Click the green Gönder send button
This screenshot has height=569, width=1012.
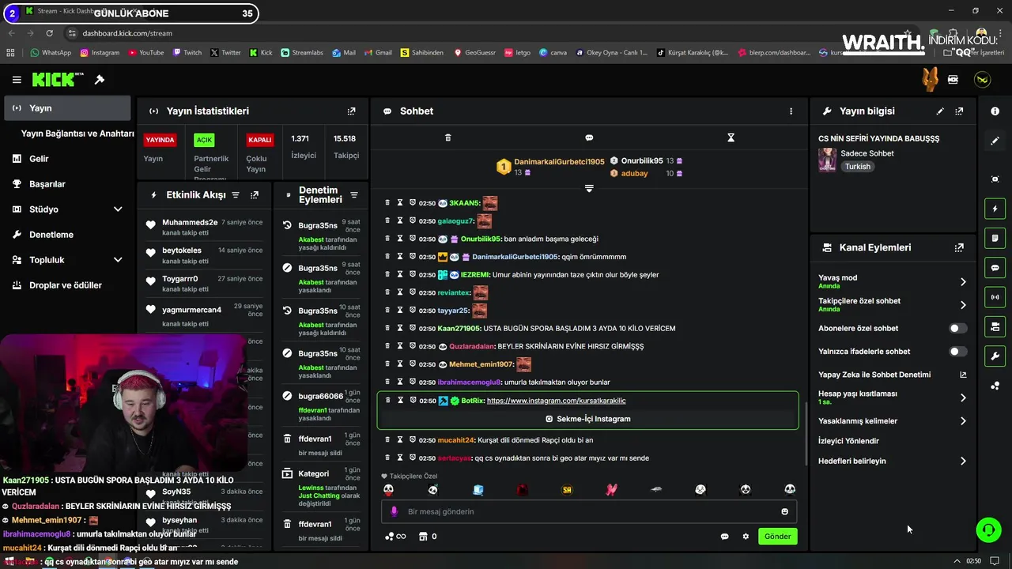pos(777,537)
